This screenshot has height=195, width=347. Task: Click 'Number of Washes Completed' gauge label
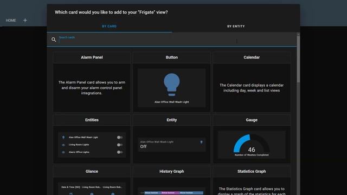click(252, 155)
